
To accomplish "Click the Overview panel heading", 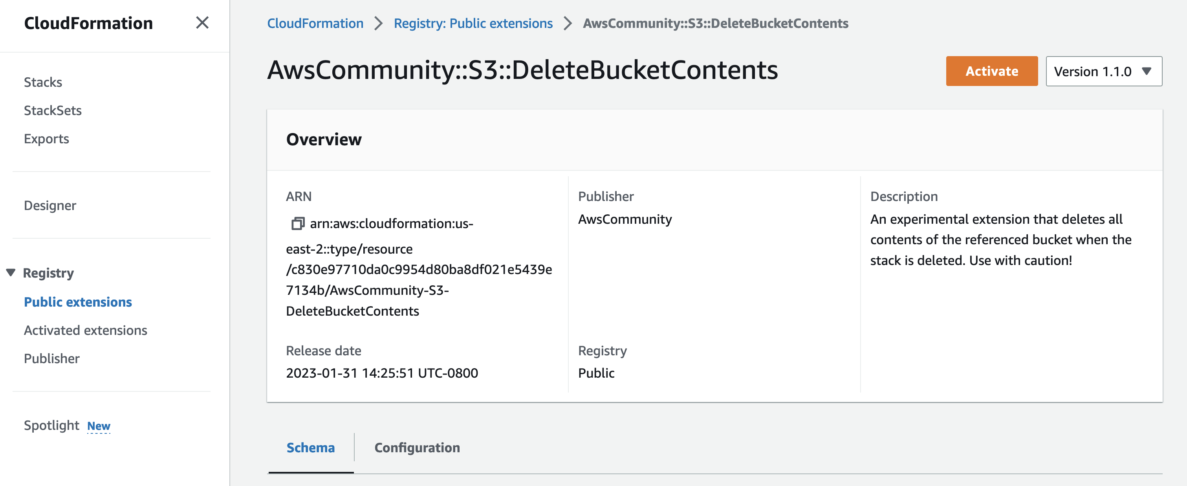I will (x=324, y=139).
